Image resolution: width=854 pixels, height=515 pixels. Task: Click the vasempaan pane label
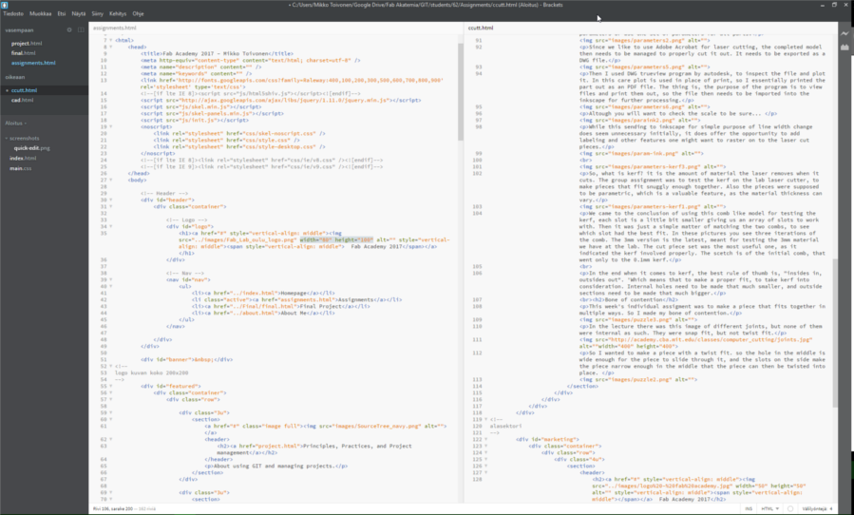[19, 30]
